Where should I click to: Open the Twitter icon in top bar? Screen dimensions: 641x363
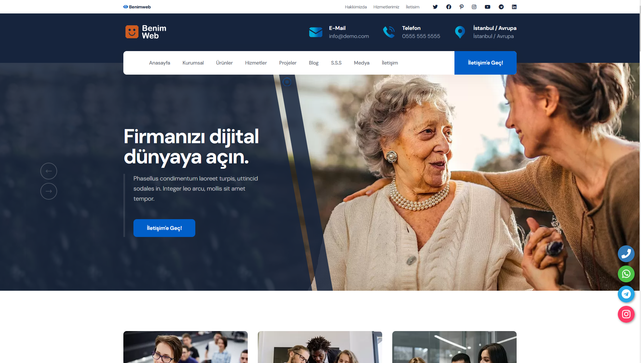pos(435,7)
